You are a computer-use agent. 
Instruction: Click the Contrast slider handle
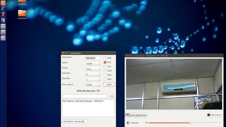click(190, 123)
